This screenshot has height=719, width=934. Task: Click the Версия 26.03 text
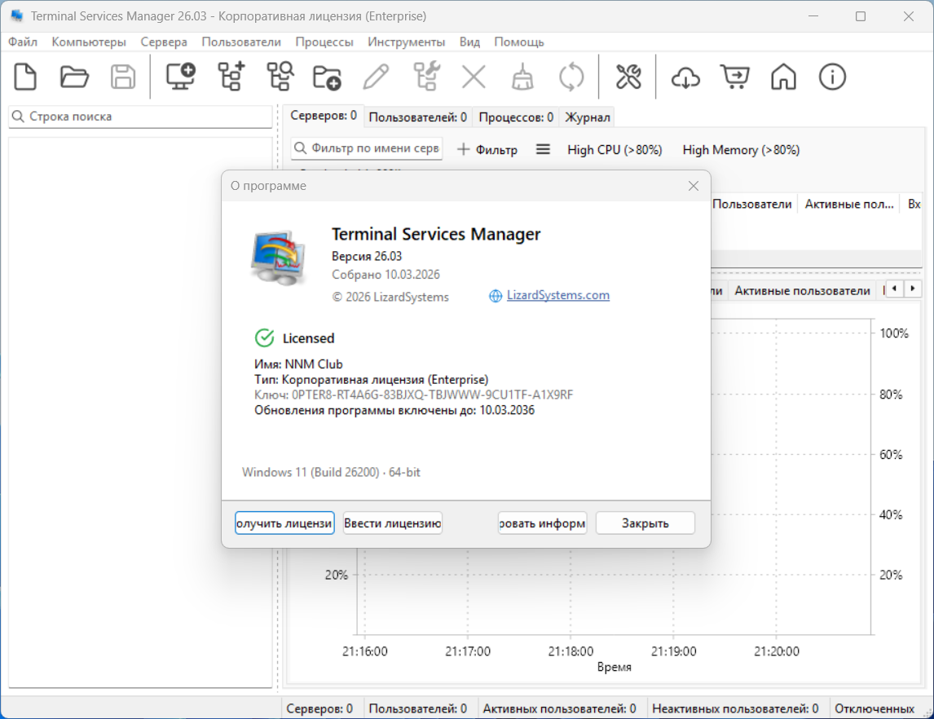coord(367,256)
